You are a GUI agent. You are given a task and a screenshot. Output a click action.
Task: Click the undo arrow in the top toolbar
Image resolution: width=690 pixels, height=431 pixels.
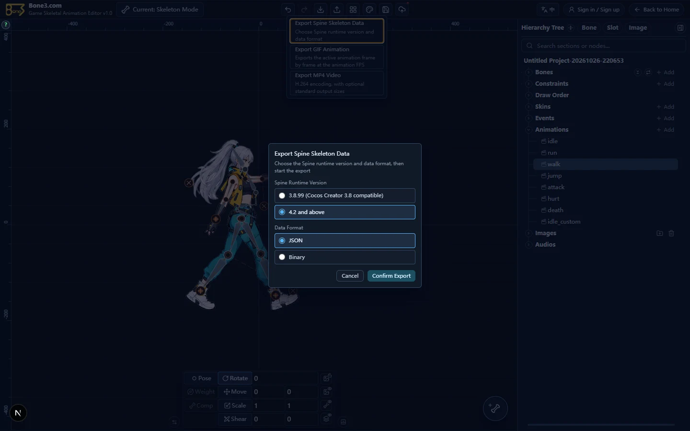click(288, 10)
